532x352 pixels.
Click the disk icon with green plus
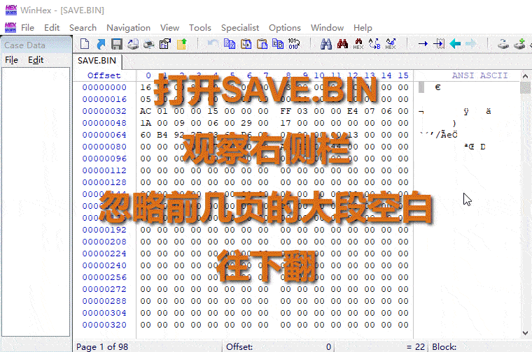pyautogui.click(x=519, y=44)
